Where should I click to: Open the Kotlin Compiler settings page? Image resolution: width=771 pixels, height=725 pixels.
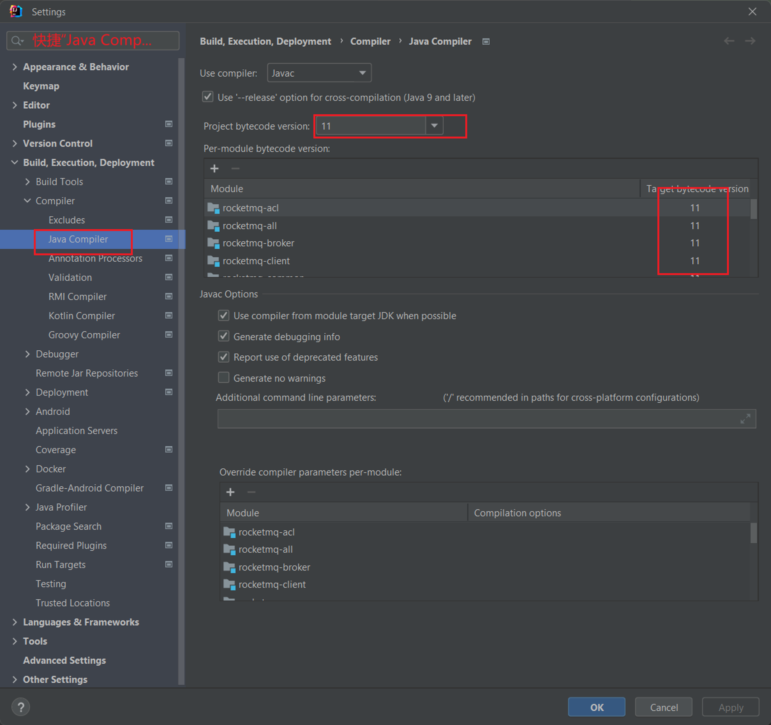(x=81, y=316)
